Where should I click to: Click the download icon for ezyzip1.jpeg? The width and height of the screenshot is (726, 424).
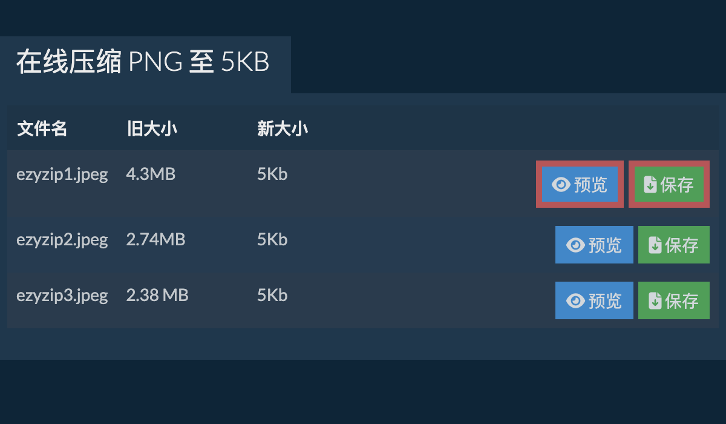pos(650,185)
